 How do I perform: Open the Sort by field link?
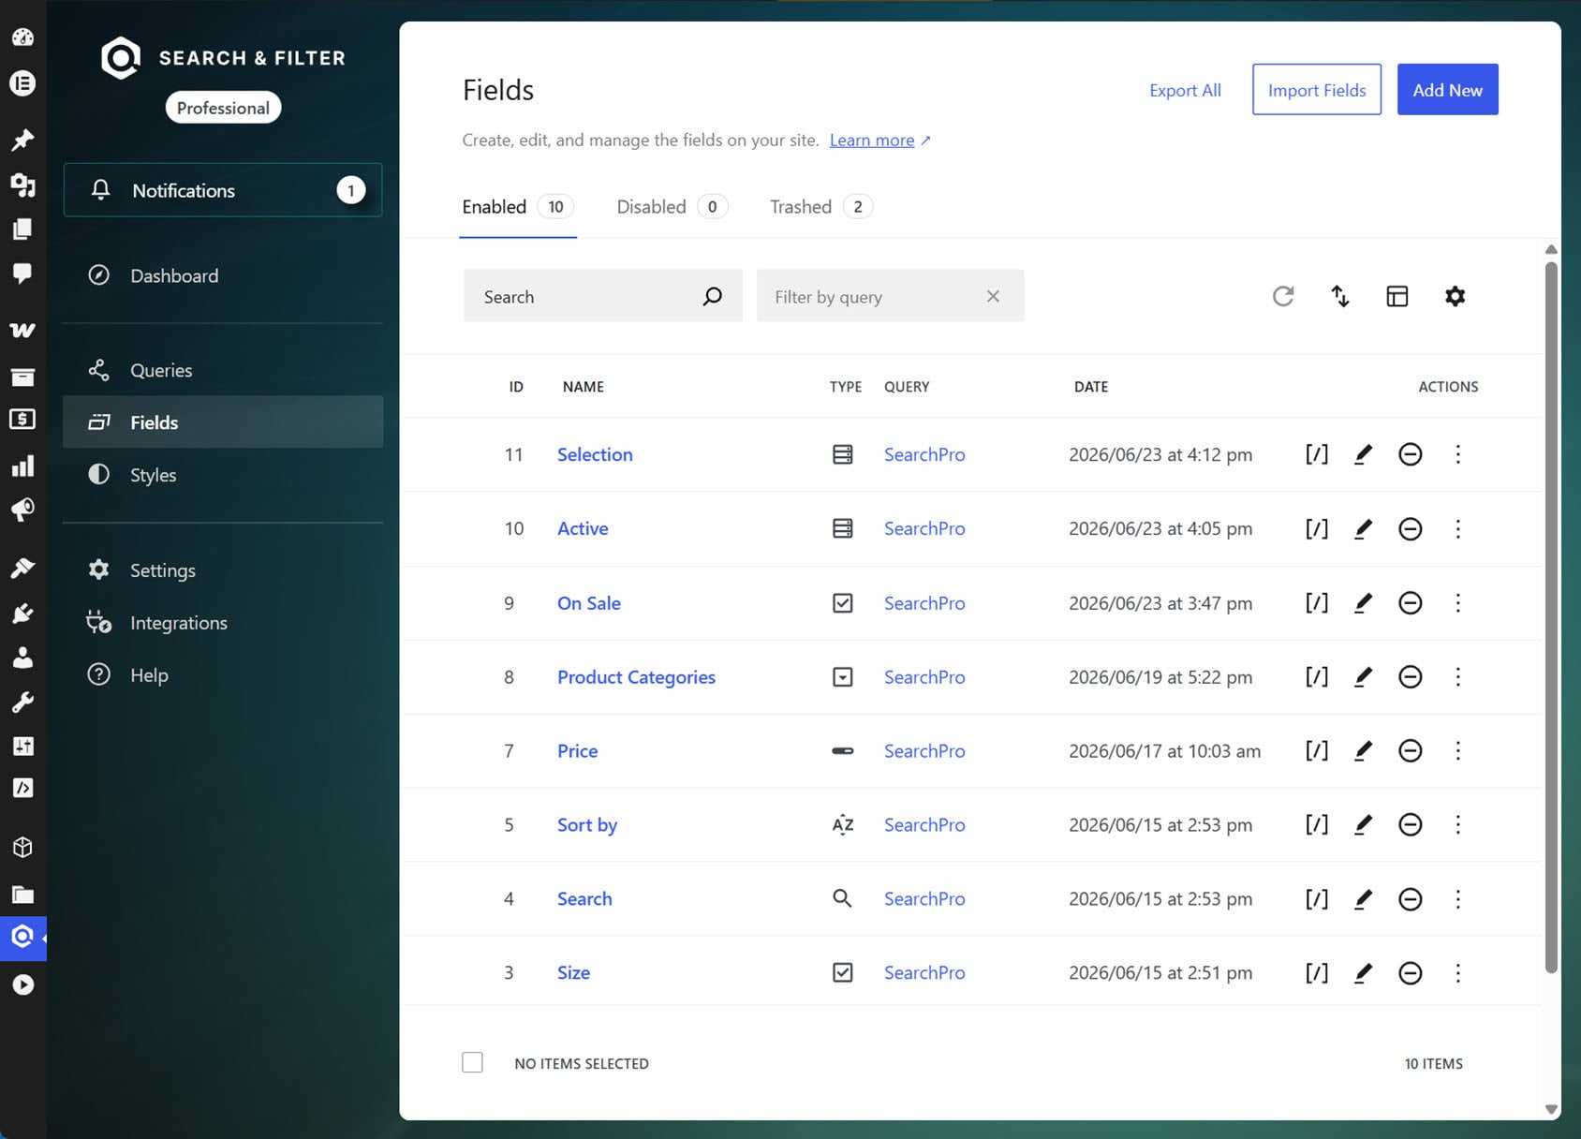587,825
